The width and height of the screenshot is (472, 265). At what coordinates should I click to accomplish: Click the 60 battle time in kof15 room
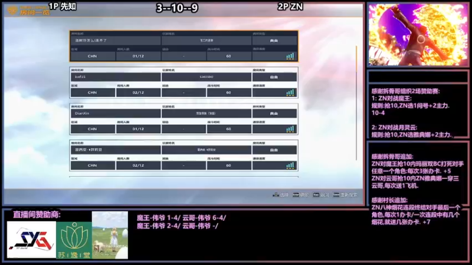click(229, 92)
